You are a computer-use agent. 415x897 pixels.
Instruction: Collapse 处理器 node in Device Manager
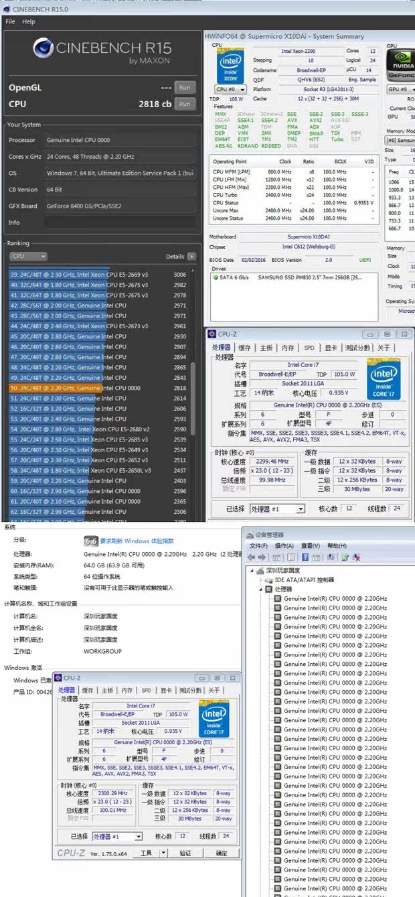pos(261,589)
